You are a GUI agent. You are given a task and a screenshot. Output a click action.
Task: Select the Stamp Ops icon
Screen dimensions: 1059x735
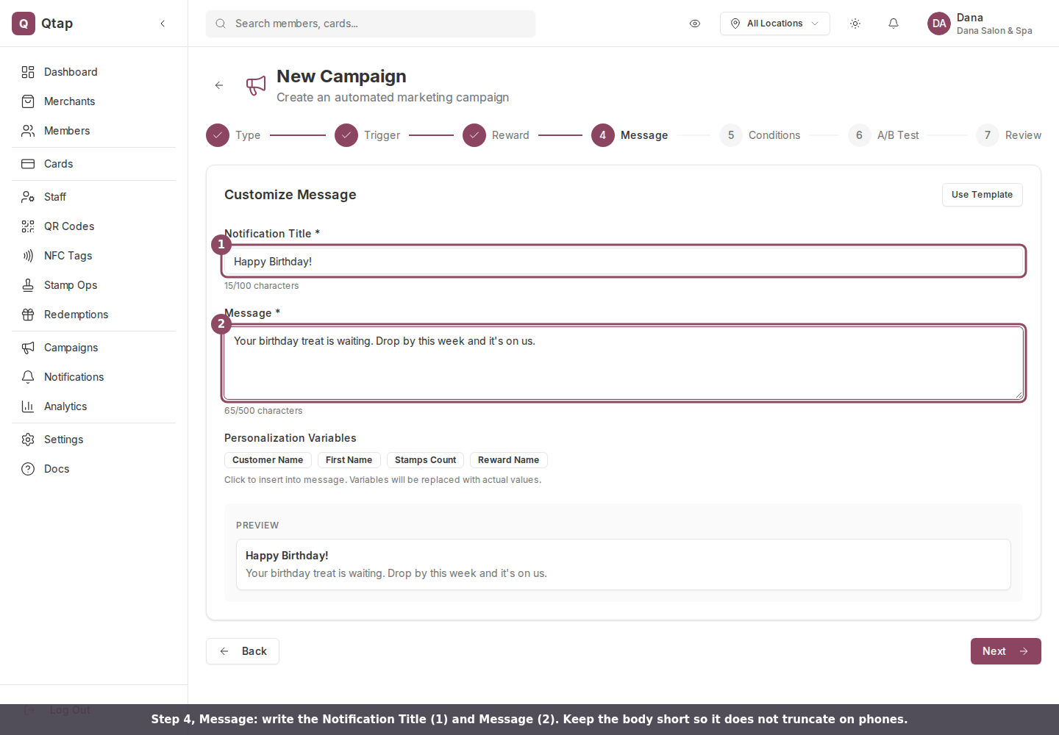[x=28, y=285]
